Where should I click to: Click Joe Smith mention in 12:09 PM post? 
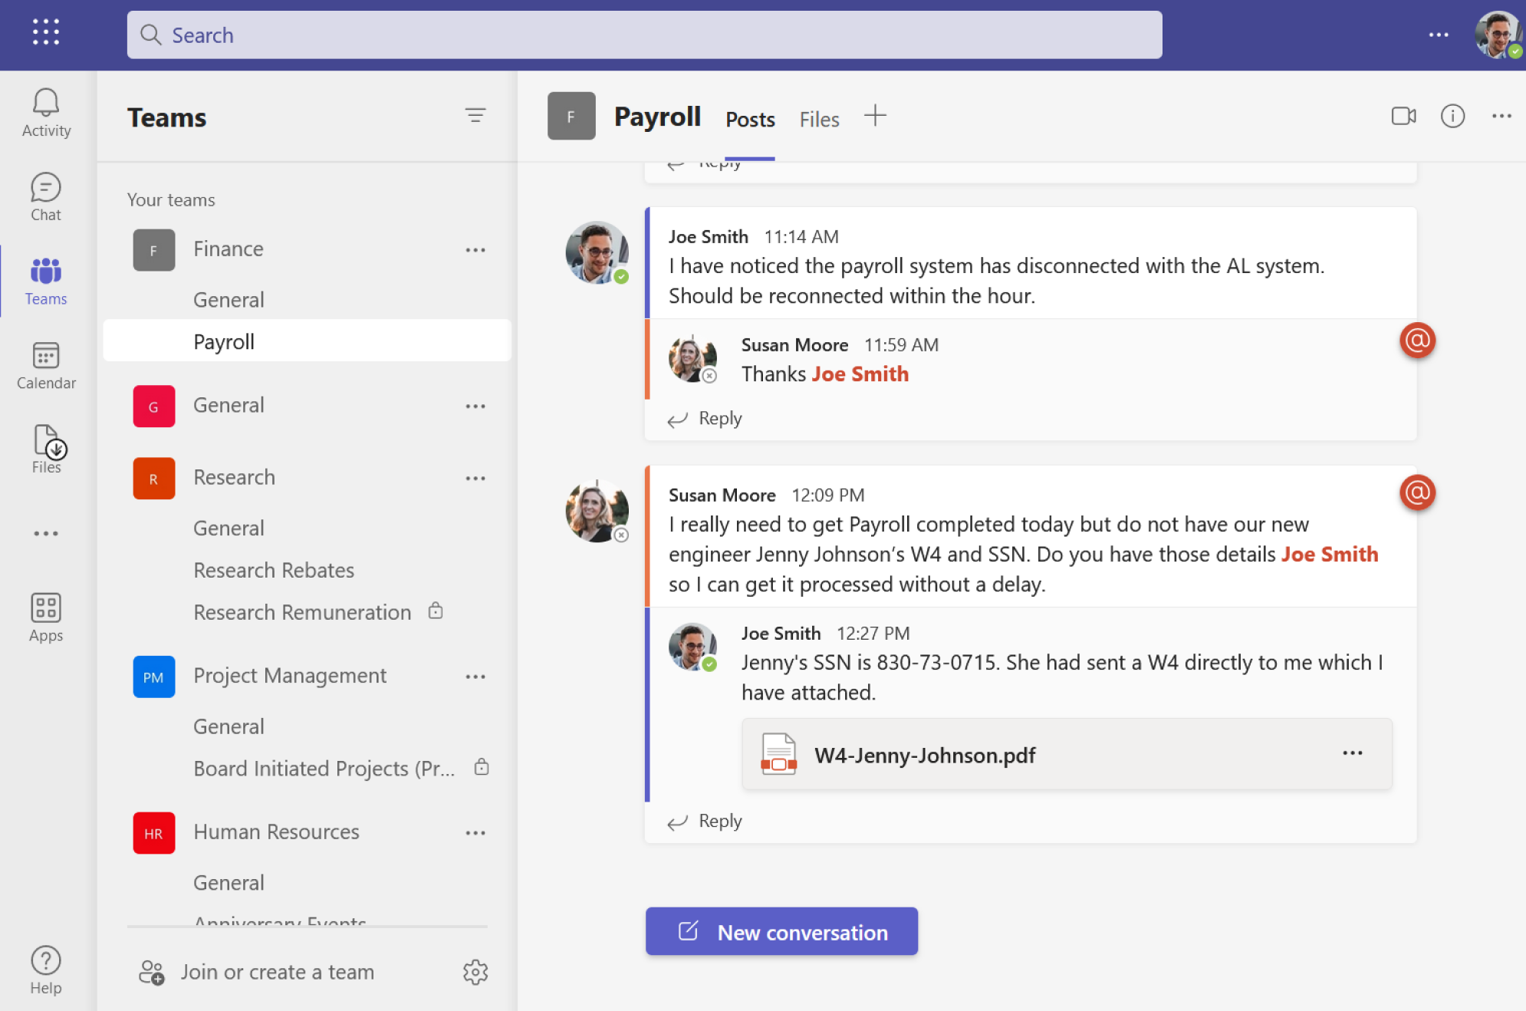point(1330,554)
